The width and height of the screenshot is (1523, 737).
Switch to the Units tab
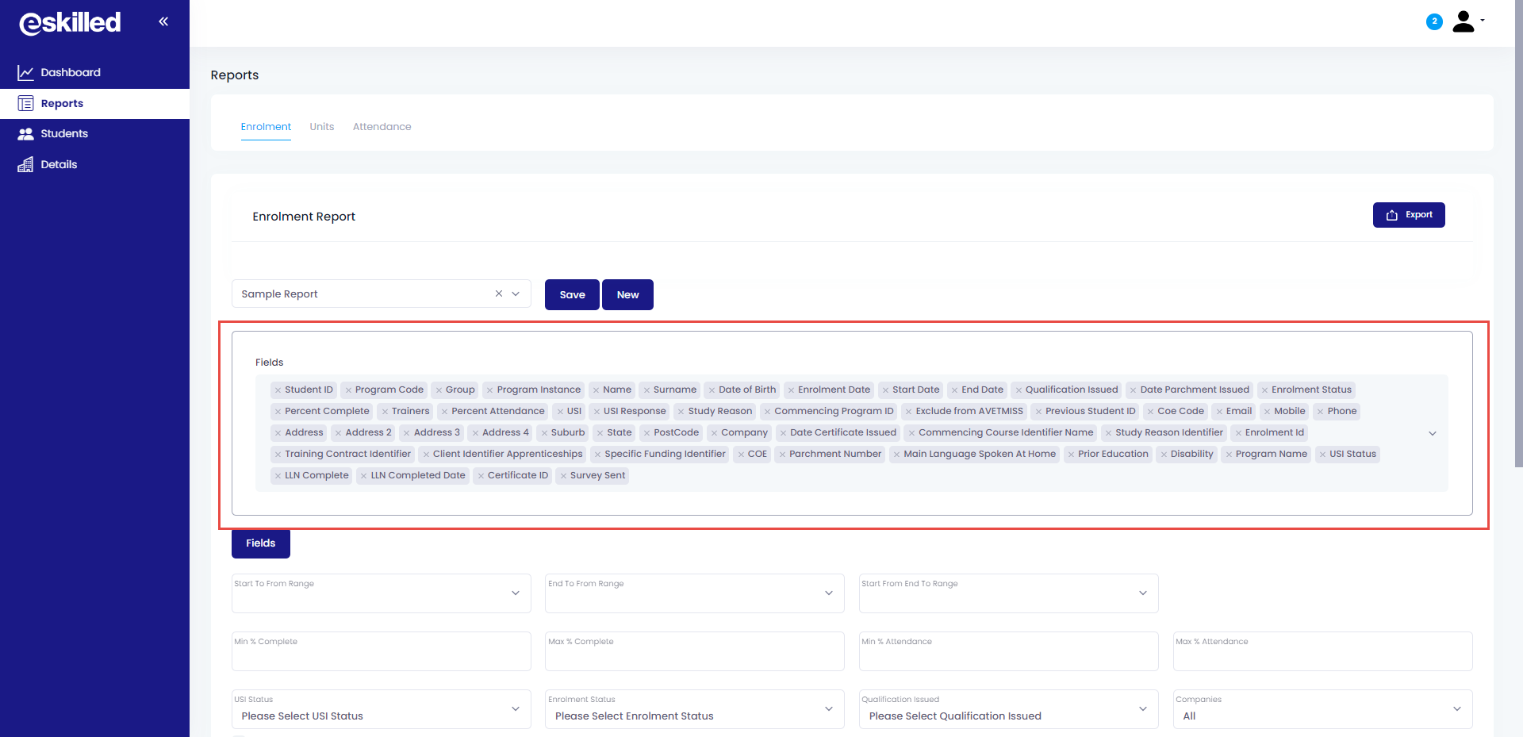(321, 127)
